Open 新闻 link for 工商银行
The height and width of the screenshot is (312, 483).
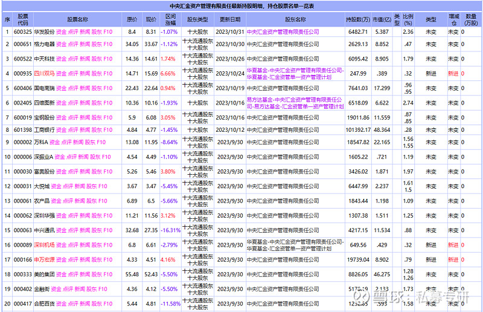tap(85, 130)
